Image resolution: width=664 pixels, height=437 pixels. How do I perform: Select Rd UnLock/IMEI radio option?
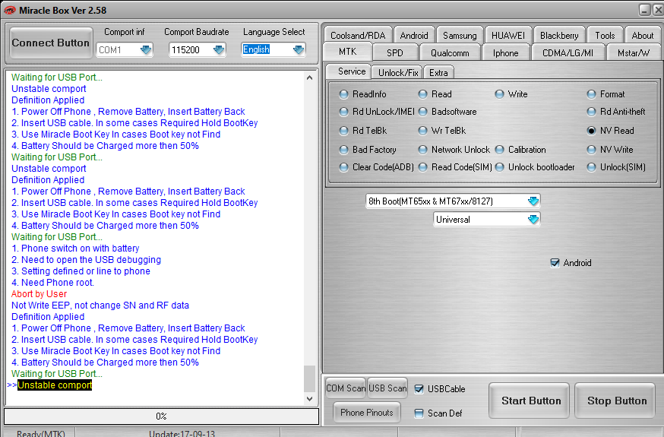click(344, 112)
